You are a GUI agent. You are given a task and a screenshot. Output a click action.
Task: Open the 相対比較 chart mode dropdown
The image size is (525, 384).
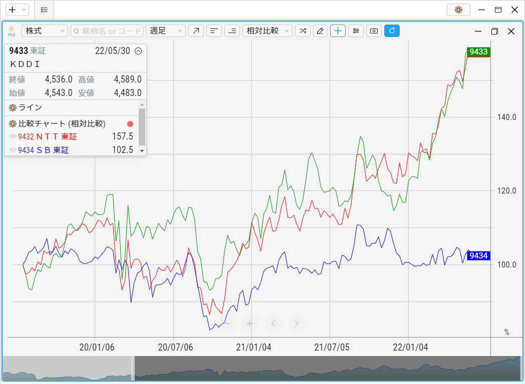267,30
